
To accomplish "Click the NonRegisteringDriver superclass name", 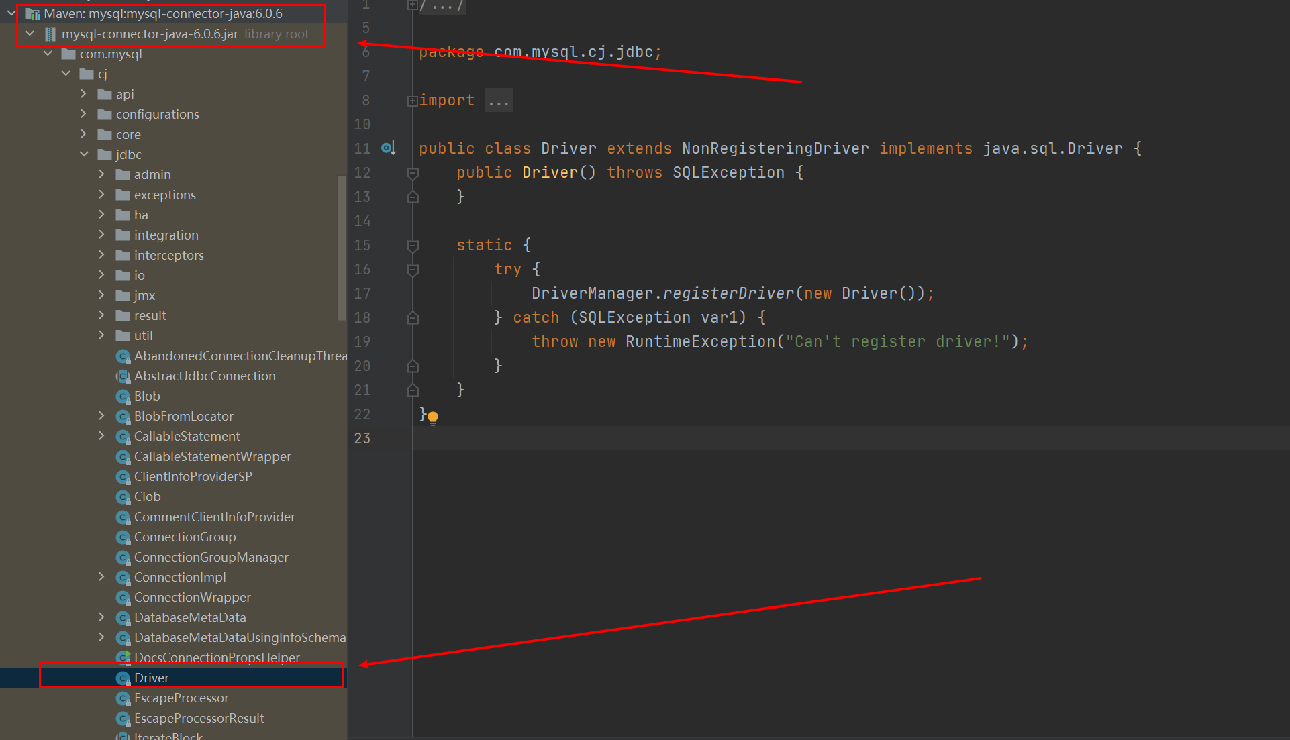I will [x=775, y=148].
